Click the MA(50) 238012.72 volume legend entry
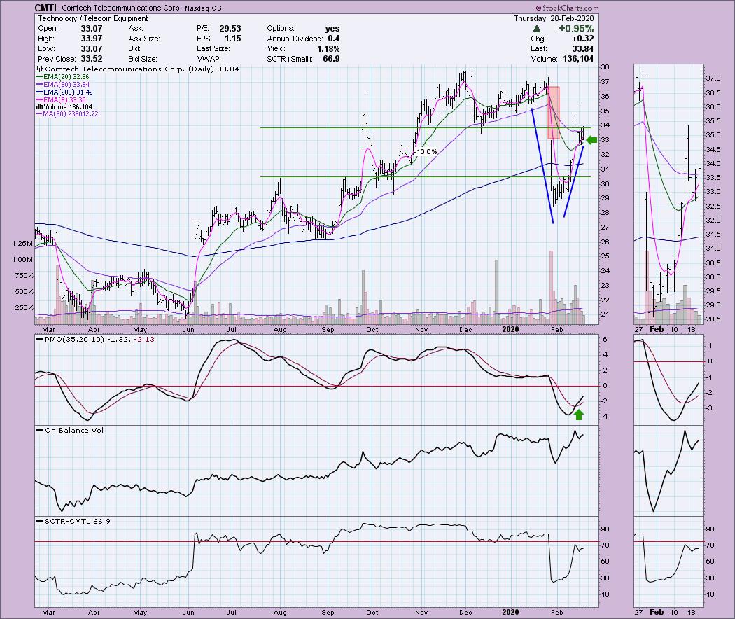Viewport: 735px width, 619px height. click(x=67, y=114)
